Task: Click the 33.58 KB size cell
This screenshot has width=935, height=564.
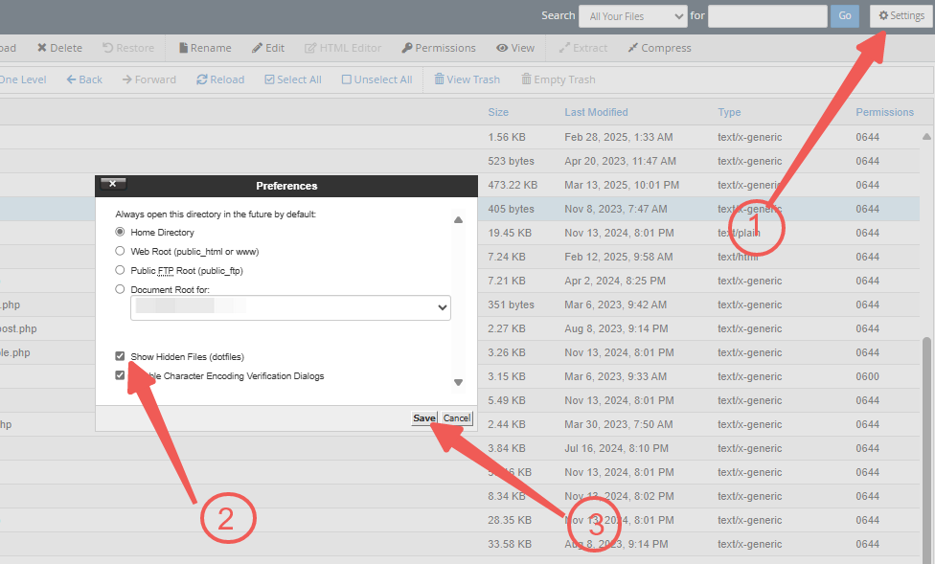Action: click(510, 544)
